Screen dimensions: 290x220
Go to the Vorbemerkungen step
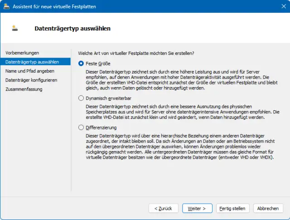point(22,53)
